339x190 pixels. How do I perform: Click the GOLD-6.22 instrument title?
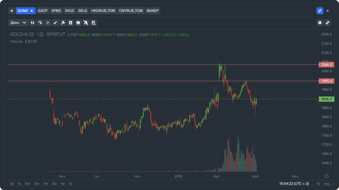click(x=22, y=34)
